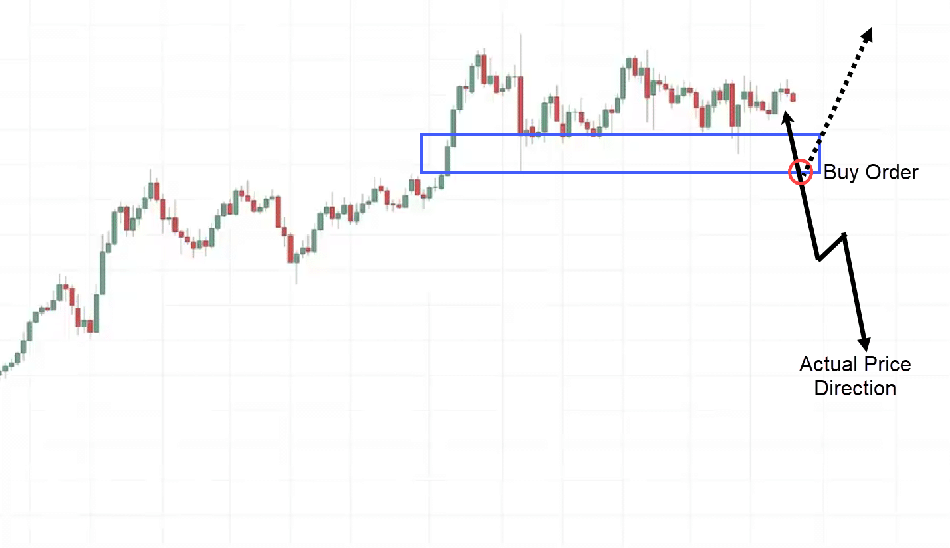Click the red candle at the left-side swing high
The height and width of the screenshot is (548, 950).
(x=157, y=191)
